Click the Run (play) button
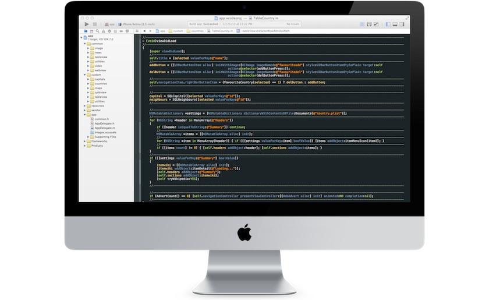 pos(87,24)
